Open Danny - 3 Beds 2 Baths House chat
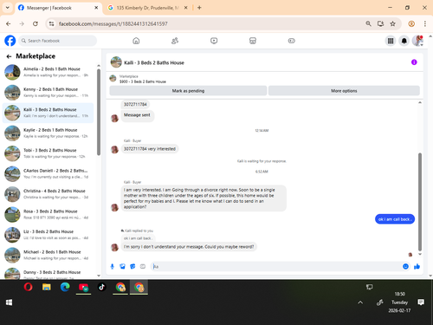This screenshot has height=325, width=433. tap(48, 273)
